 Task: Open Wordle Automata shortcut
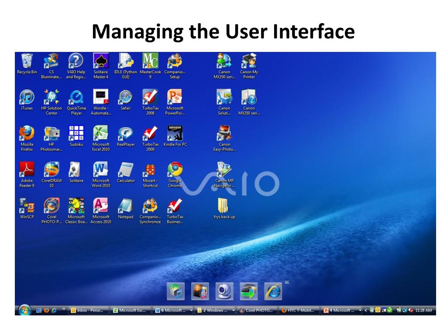[101, 102]
